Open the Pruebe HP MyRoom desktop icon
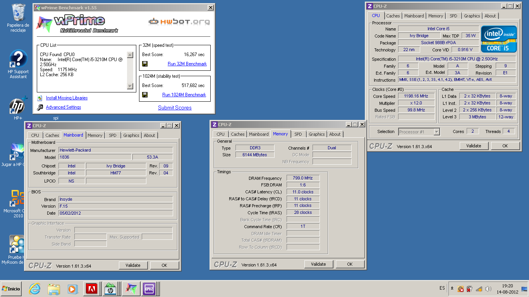 tap(13, 250)
